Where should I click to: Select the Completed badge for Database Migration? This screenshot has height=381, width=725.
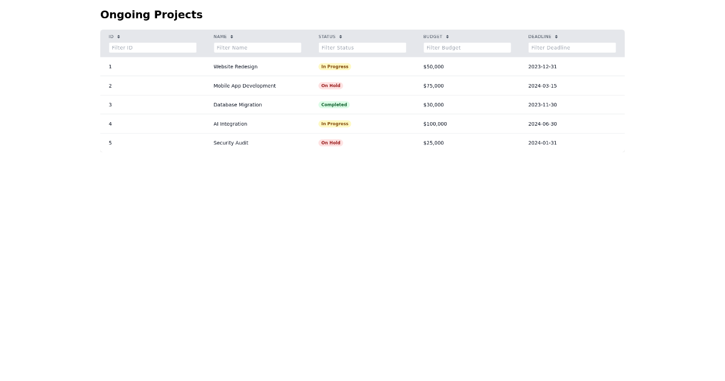334,105
